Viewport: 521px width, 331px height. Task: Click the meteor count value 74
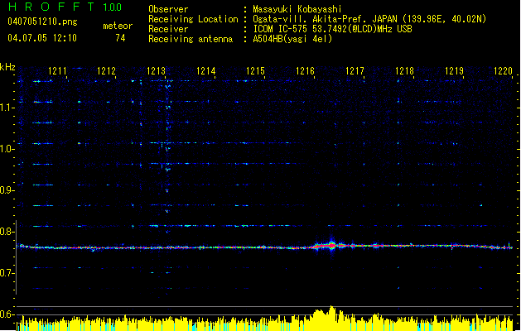click(x=120, y=38)
